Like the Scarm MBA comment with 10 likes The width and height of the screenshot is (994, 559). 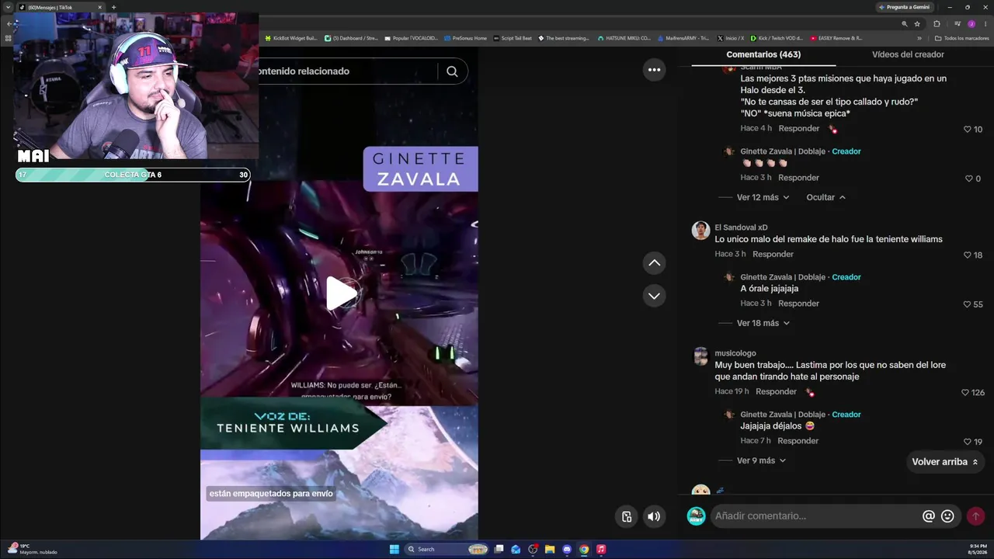pyautogui.click(x=968, y=130)
